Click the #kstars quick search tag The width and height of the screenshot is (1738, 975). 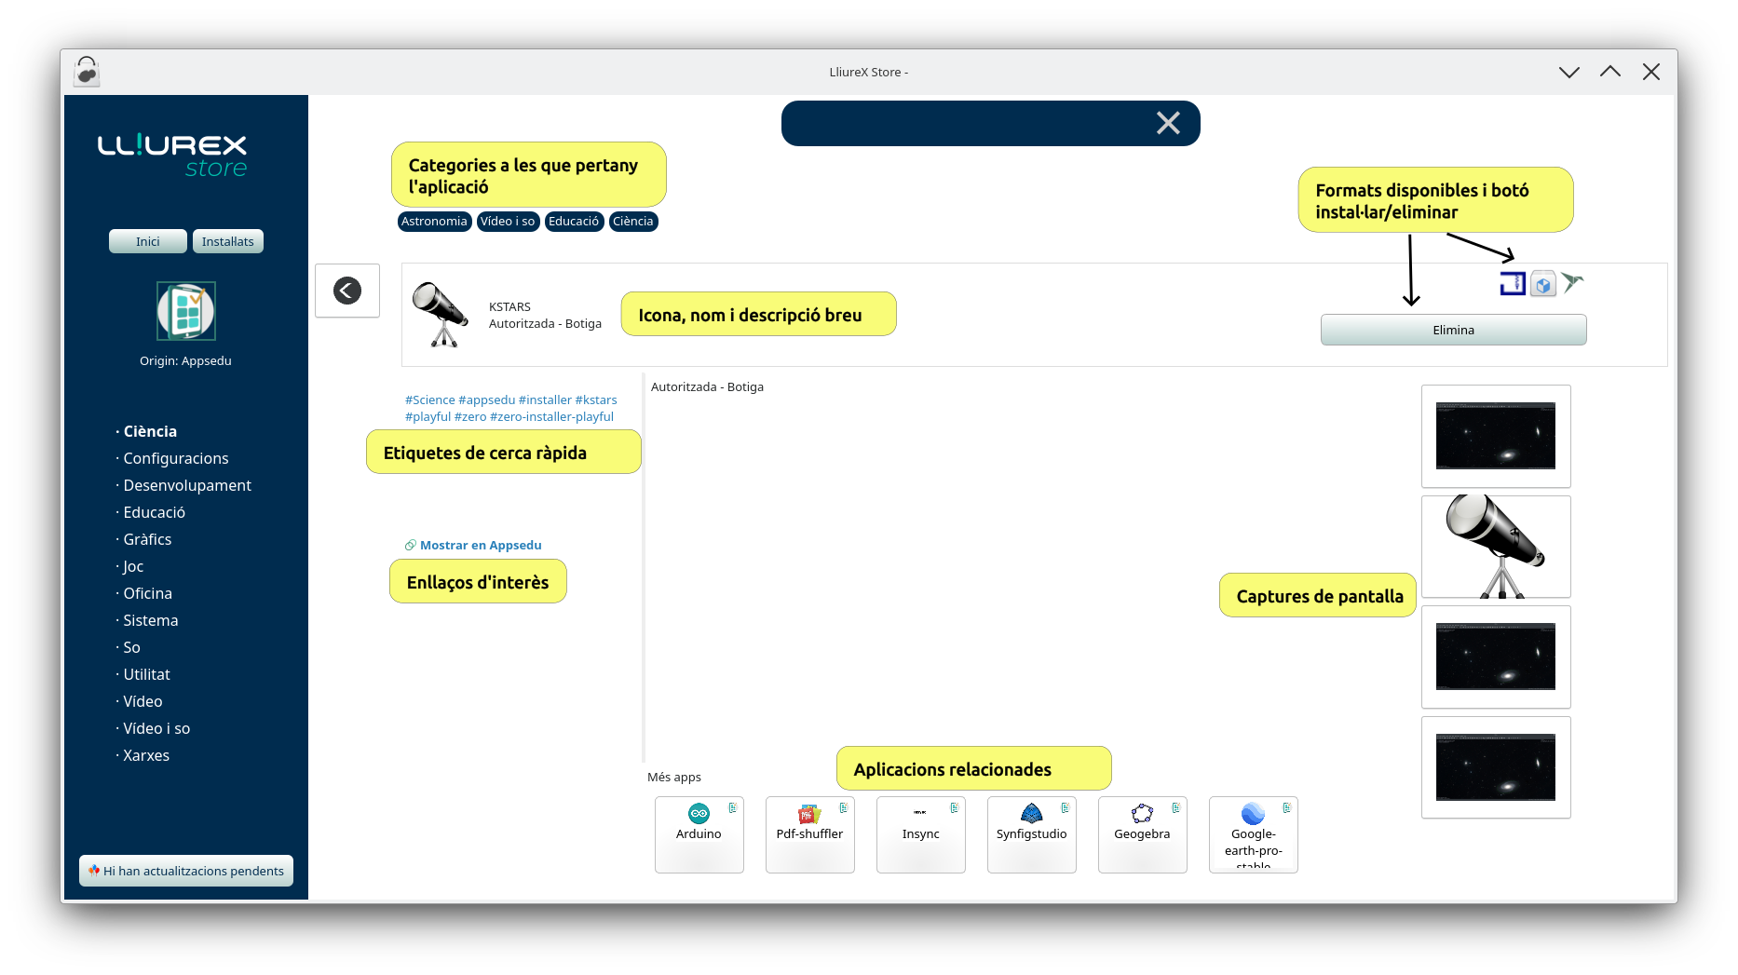point(595,399)
